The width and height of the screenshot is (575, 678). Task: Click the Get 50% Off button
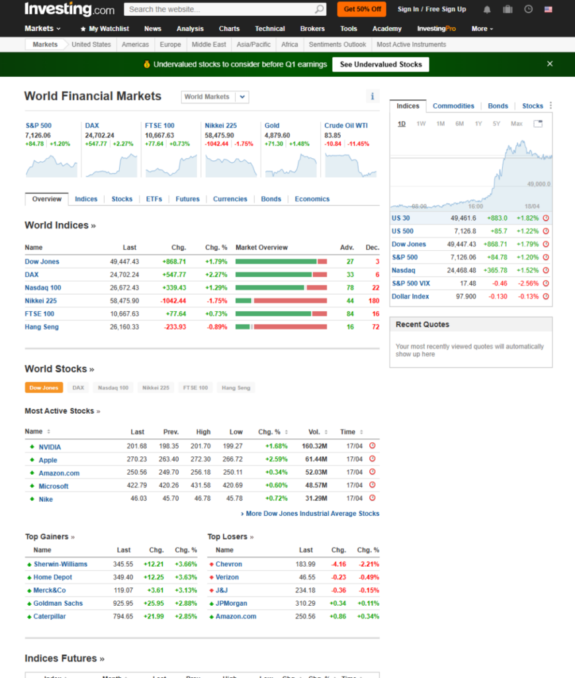(x=361, y=9)
